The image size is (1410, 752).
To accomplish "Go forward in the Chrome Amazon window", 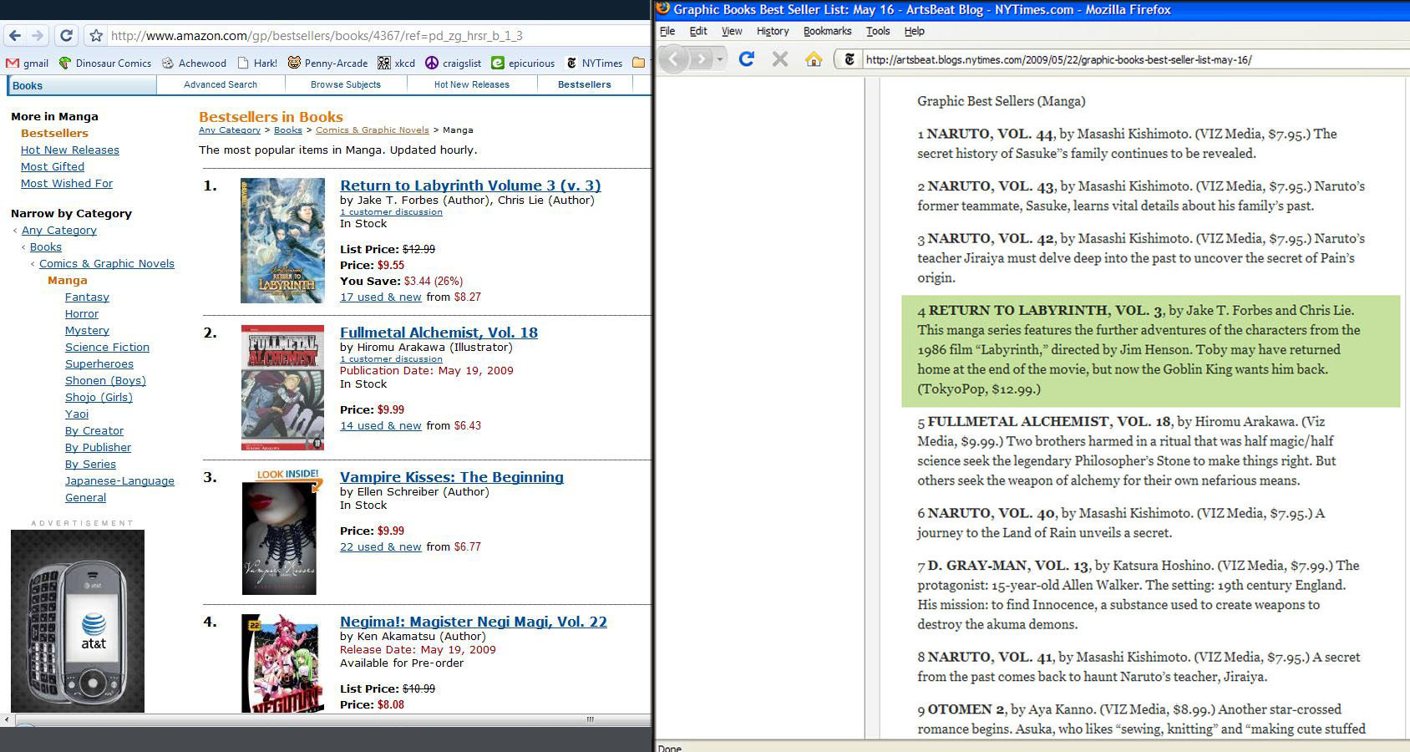I will coord(37,35).
